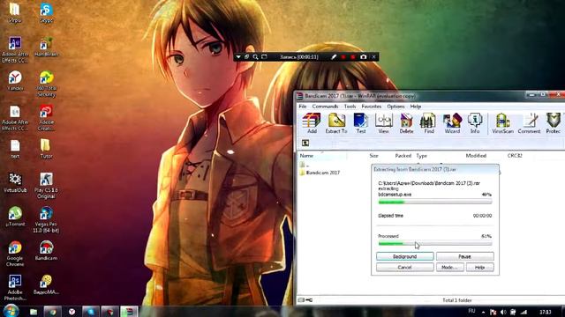This screenshot has width=565, height=317.
Task: Select the 360 Total Security desktop icon
Action: [x=46, y=84]
